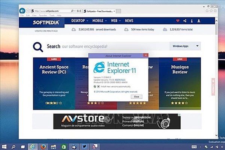
Task: Click the star rating under Musique Review
Action: pyautogui.click(x=179, y=103)
